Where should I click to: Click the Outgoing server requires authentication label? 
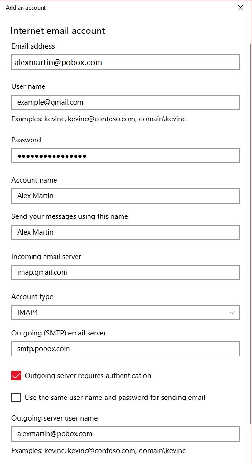coord(88,376)
